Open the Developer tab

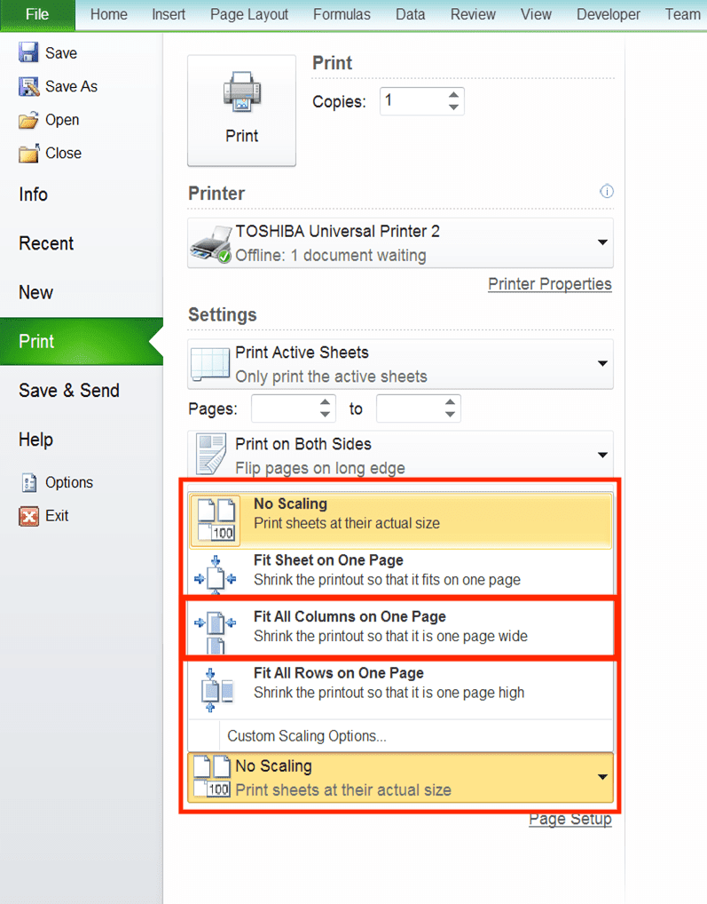609,14
